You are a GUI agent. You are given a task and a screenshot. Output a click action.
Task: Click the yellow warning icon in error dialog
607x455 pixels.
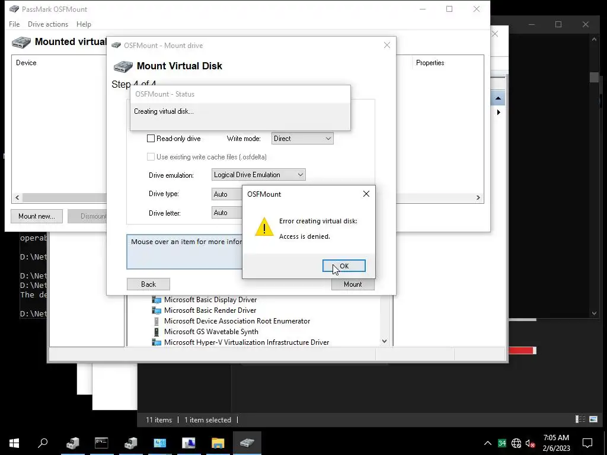coord(264,227)
